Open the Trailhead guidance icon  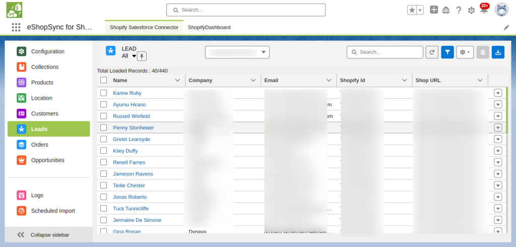[x=446, y=10]
